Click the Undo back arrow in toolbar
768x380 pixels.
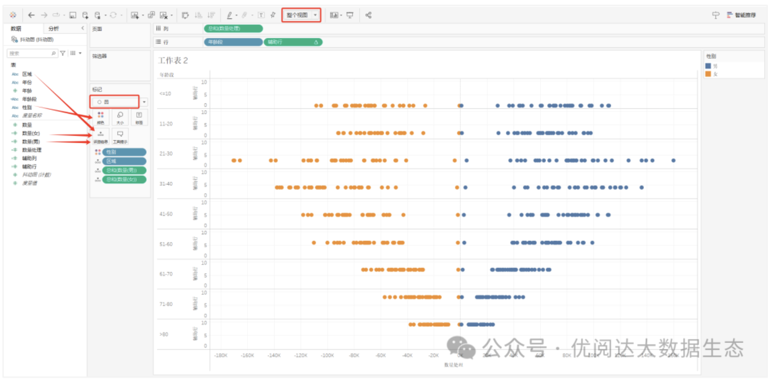pyautogui.click(x=31, y=15)
